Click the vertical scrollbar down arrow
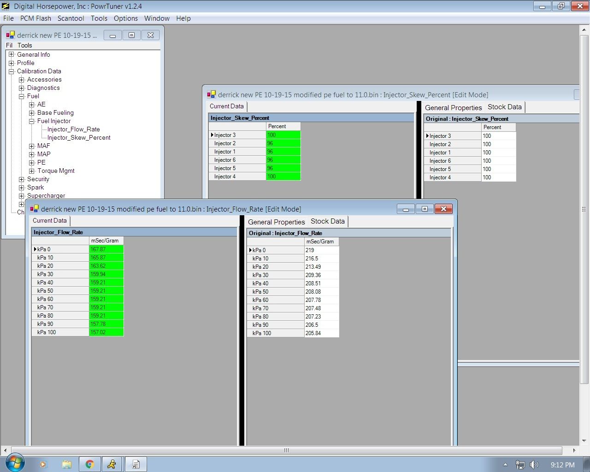 coord(584,441)
